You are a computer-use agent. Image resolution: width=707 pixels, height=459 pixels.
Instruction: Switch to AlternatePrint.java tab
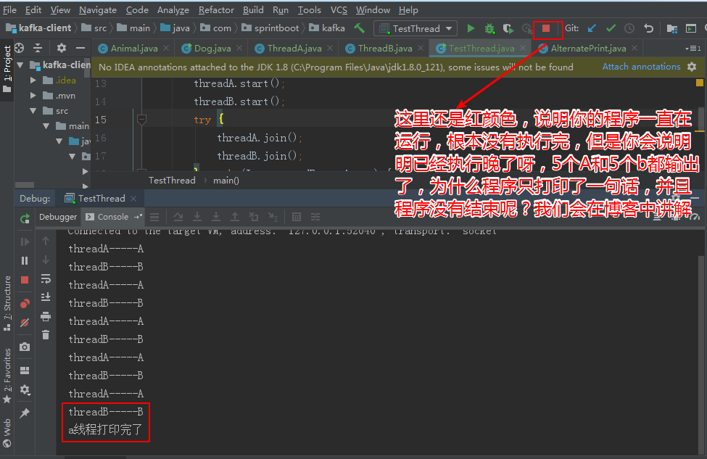pos(588,49)
